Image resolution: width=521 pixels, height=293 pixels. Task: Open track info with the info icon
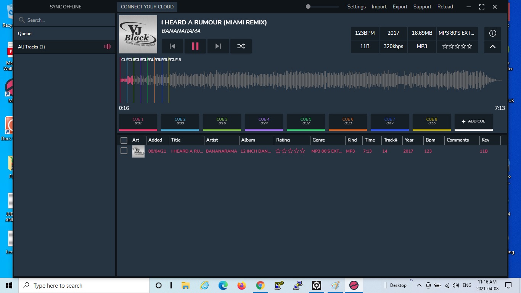[492, 33]
